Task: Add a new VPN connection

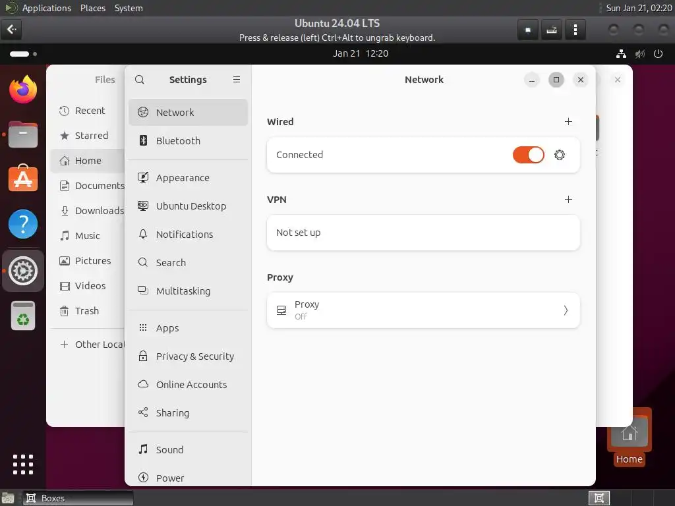Action: click(x=568, y=200)
